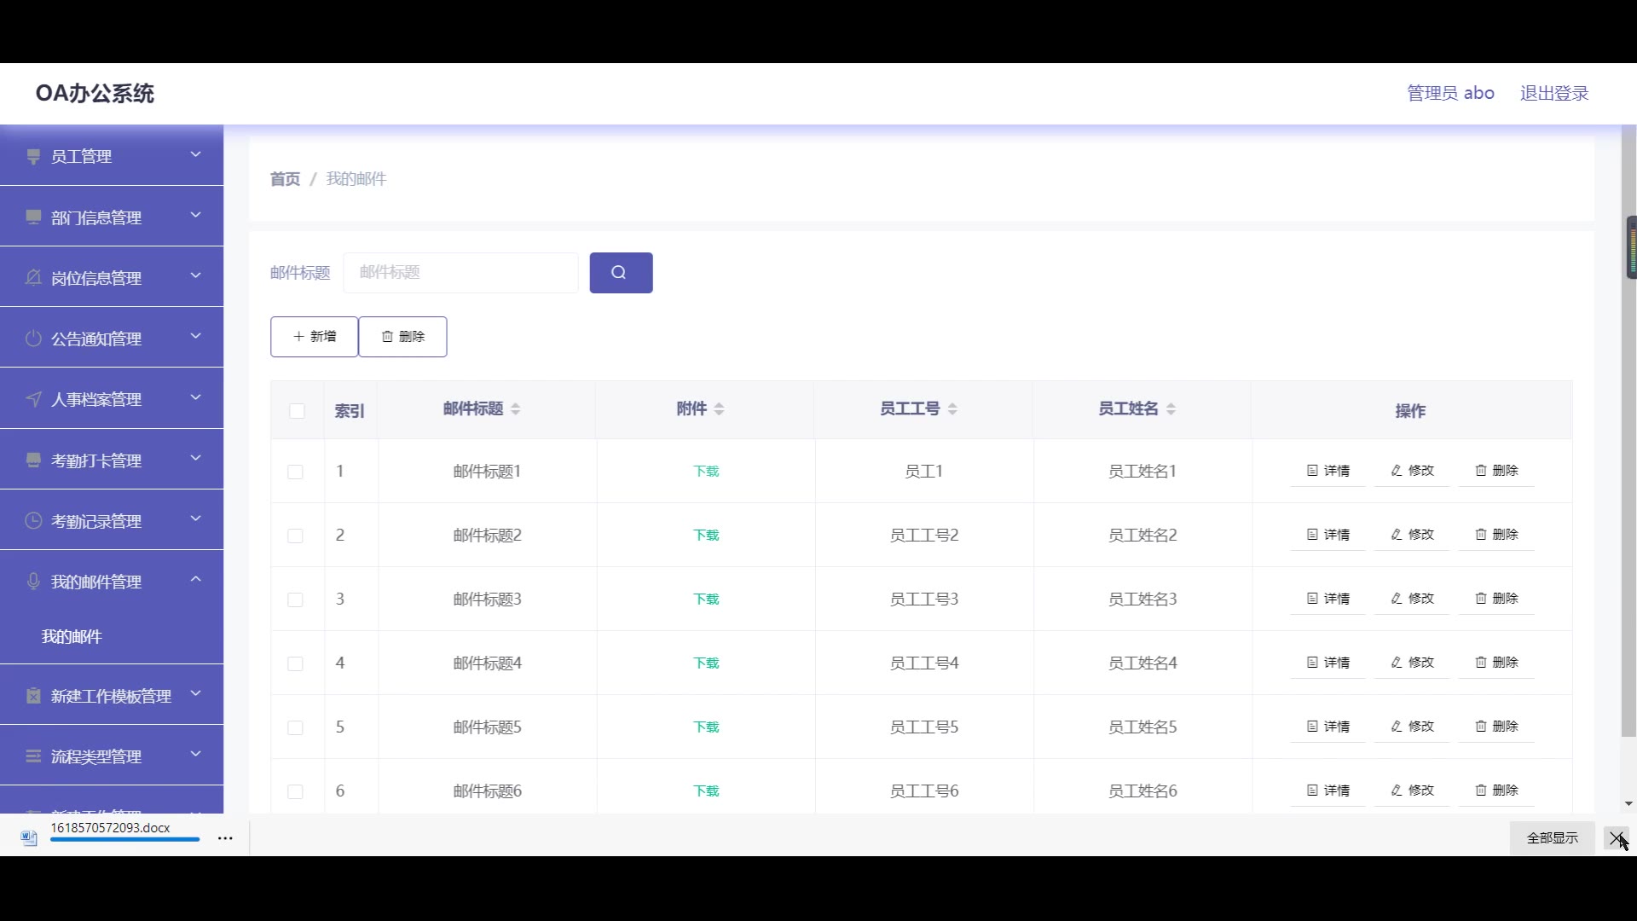Expand 考勤打卡管理 menu chevron
The width and height of the screenshot is (1637, 921).
coord(195,459)
